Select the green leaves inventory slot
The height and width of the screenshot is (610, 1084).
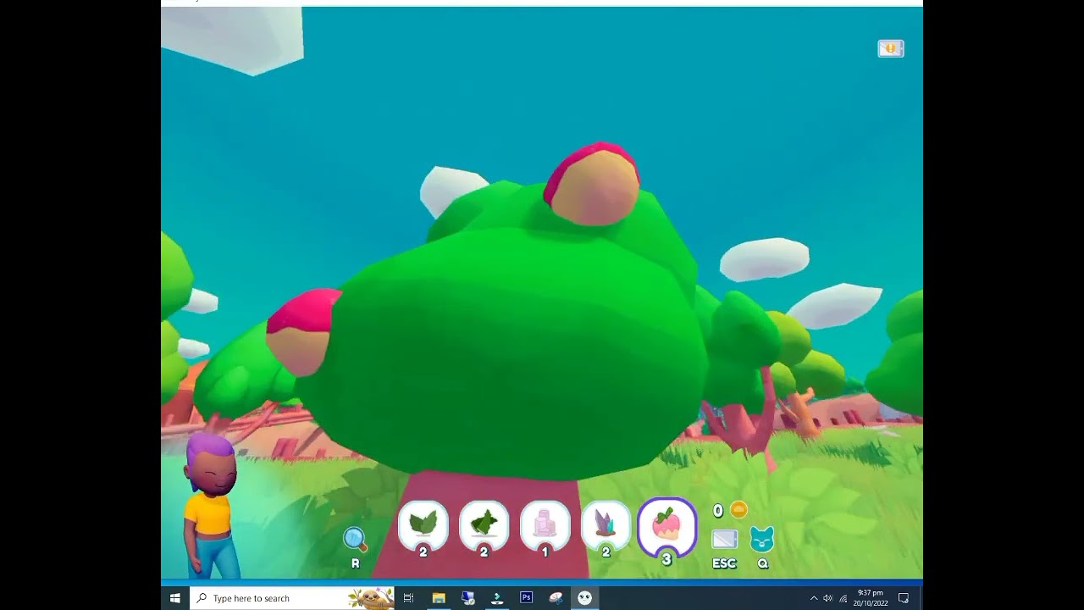(x=423, y=524)
